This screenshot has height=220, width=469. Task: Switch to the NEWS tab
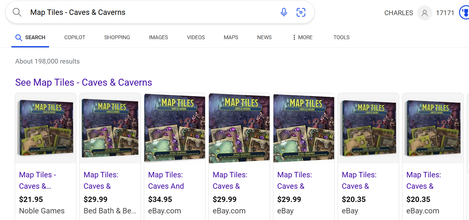(x=264, y=37)
